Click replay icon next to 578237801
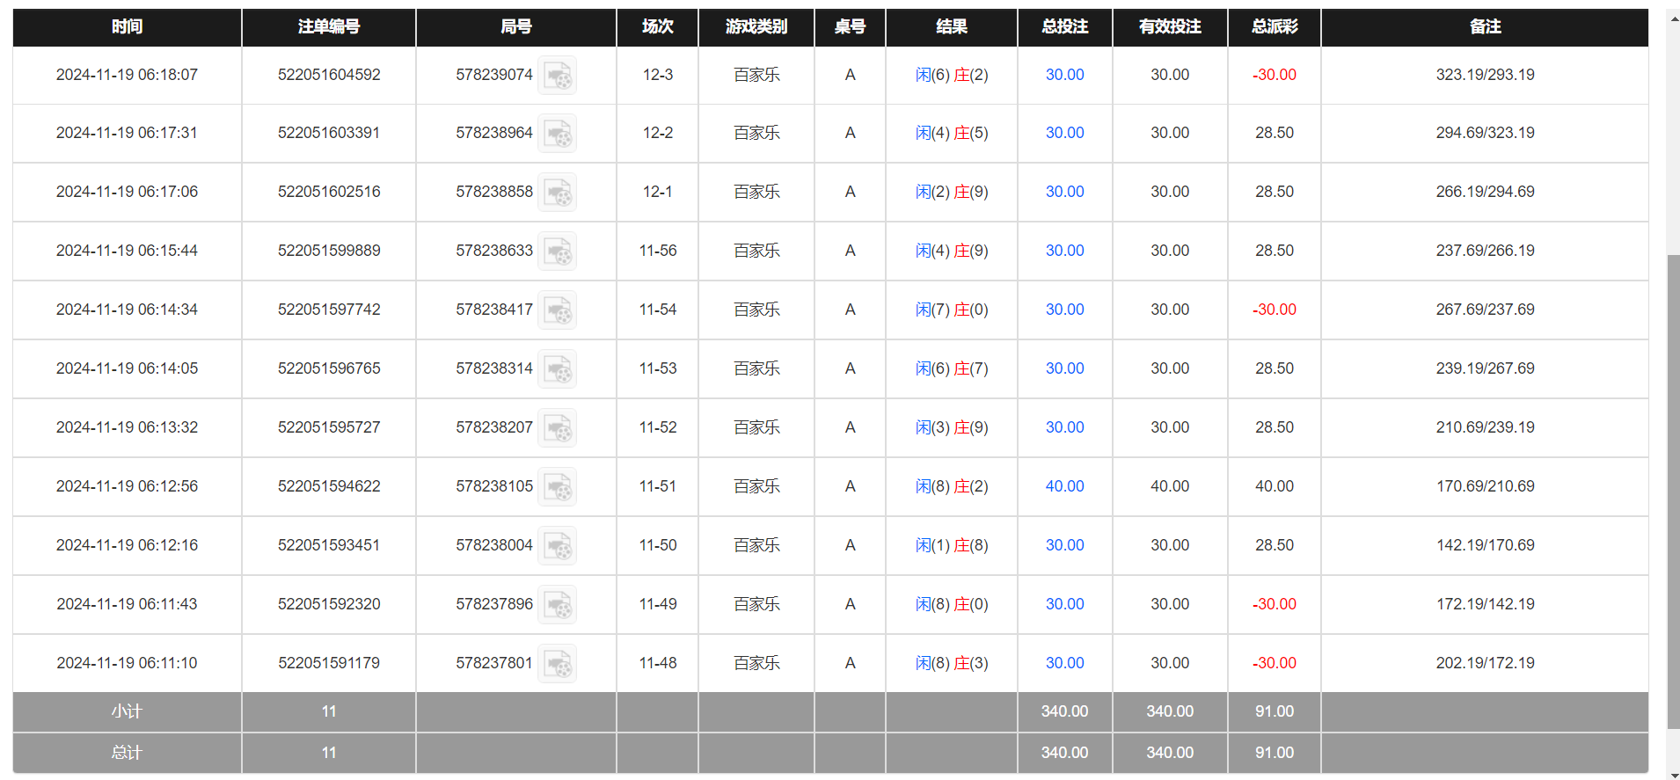 (x=557, y=664)
